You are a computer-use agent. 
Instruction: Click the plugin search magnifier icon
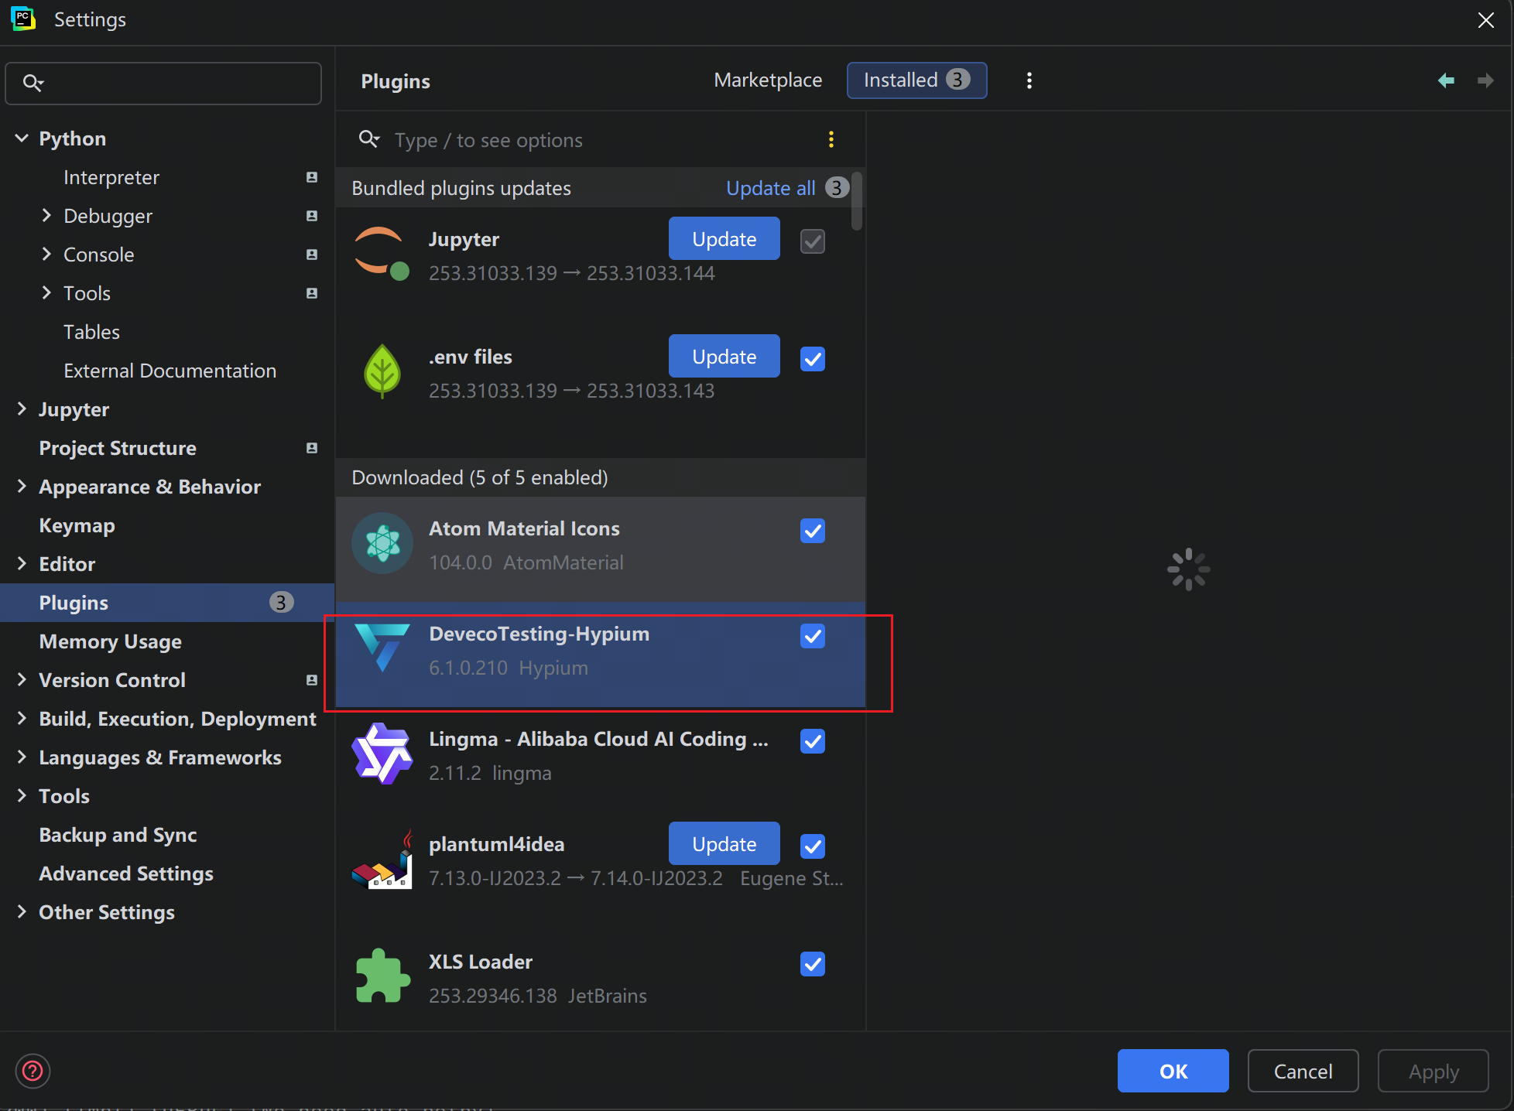(x=369, y=139)
